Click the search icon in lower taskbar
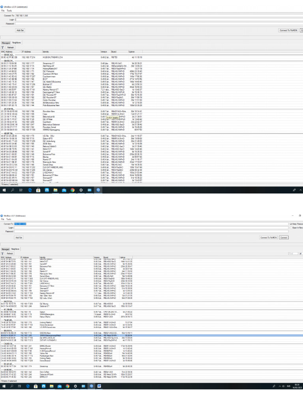Viewport: 303px width, 404px height. (11, 386)
